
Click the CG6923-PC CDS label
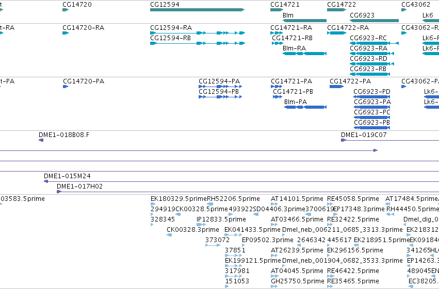coord(372,112)
